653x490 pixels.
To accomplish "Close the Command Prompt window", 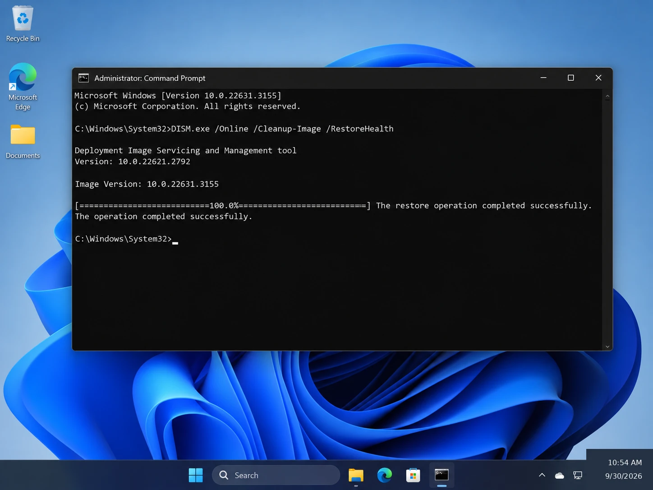I will tap(598, 78).
